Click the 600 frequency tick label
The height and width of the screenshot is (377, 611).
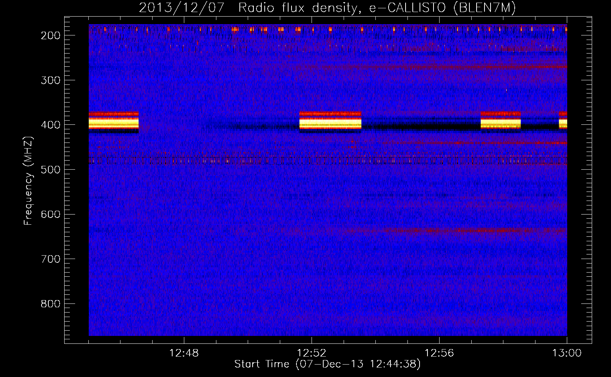pos(50,214)
